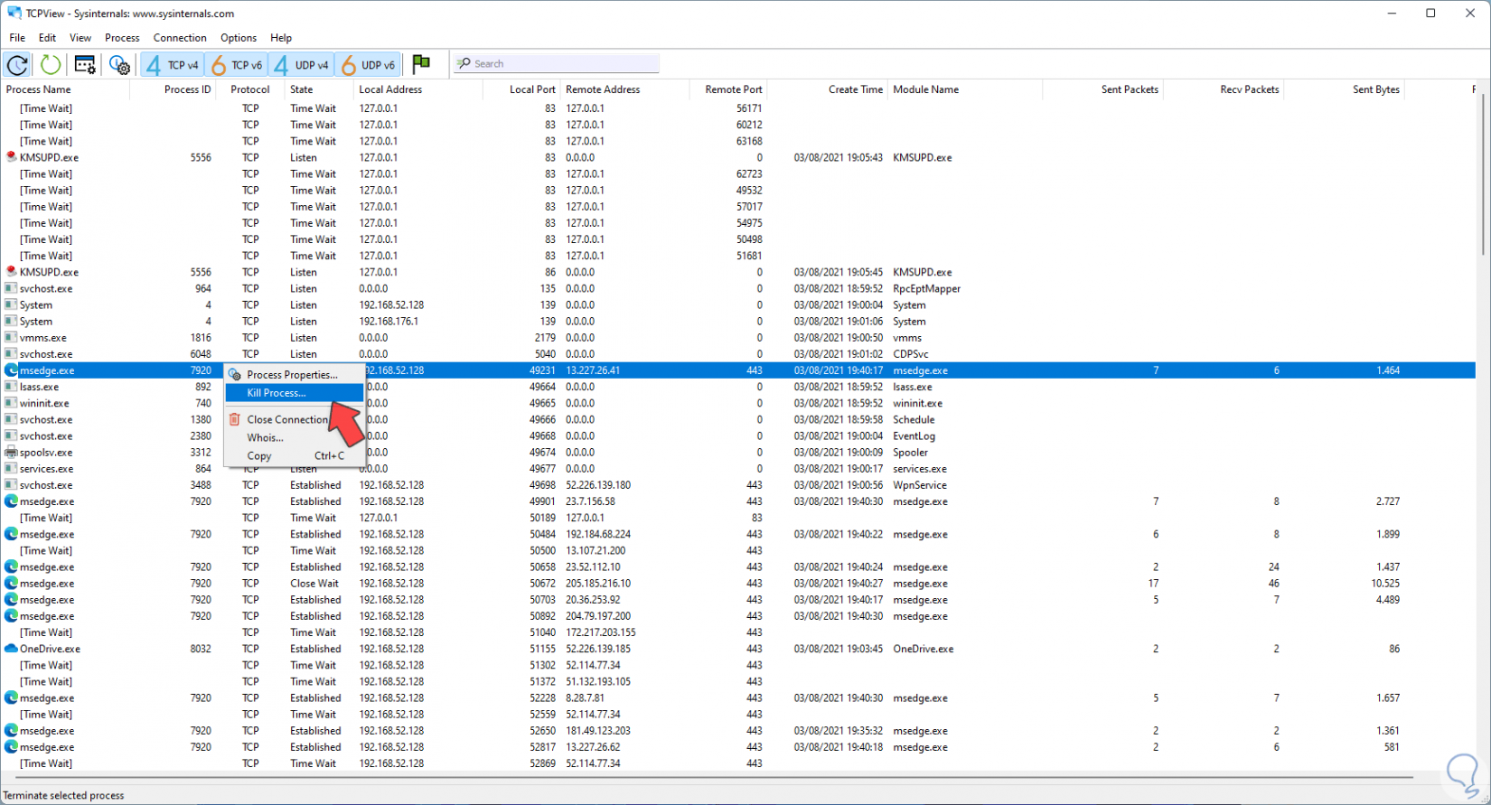The height and width of the screenshot is (805, 1491).
Task: Open the File menu
Action: coord(17,38)
